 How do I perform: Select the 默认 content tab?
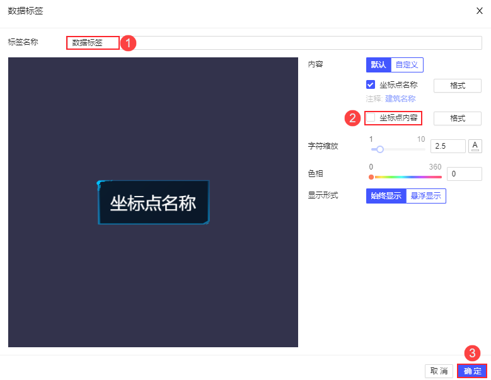point(379,65)
